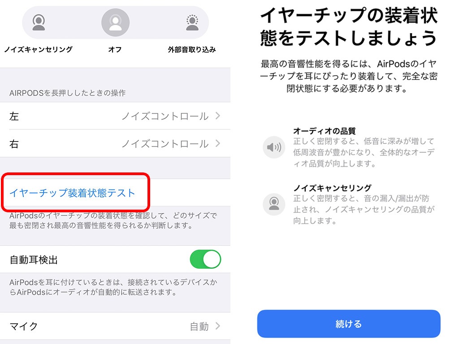Open the 右 ノイズコントロール row
The width and height of the screenshot is (459, 344).
coord(115,143)
